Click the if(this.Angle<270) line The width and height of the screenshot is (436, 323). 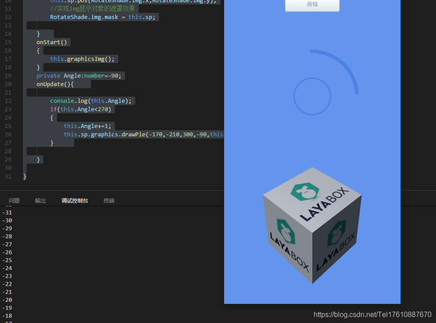[81, 109]
